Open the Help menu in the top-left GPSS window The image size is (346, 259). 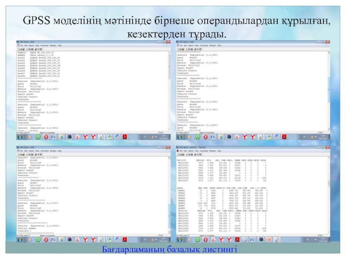(60, 45)
